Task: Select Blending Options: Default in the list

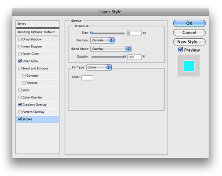Action: pyautogui.click(x=37, y=32)
